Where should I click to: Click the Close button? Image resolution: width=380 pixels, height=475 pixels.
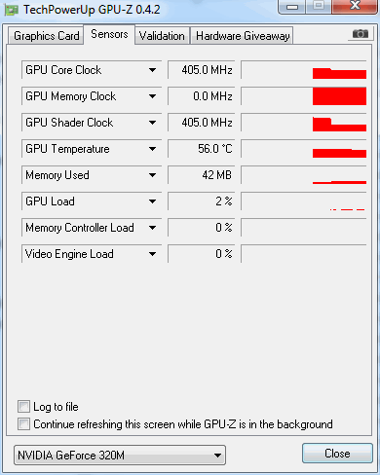[337, 454]
